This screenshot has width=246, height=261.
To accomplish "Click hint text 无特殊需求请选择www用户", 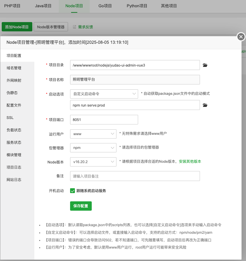I will (x=143, y=133).
